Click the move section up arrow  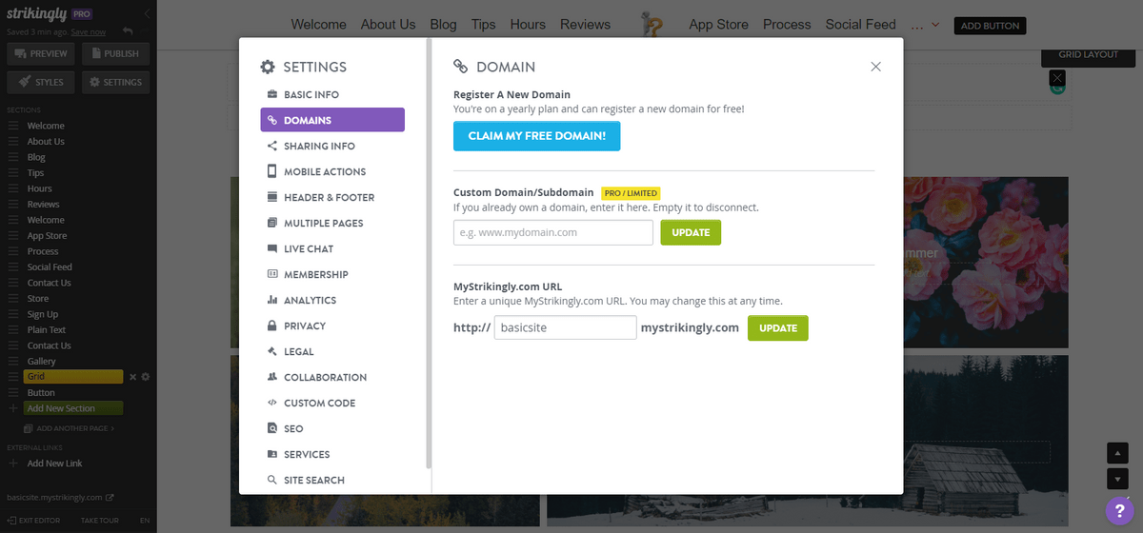(x=1117, y=453)
